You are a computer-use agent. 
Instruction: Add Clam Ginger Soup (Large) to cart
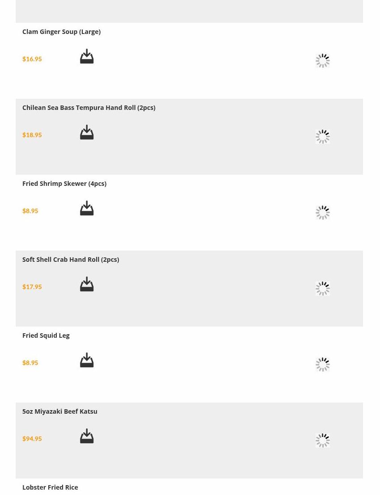tap(87, 57)
